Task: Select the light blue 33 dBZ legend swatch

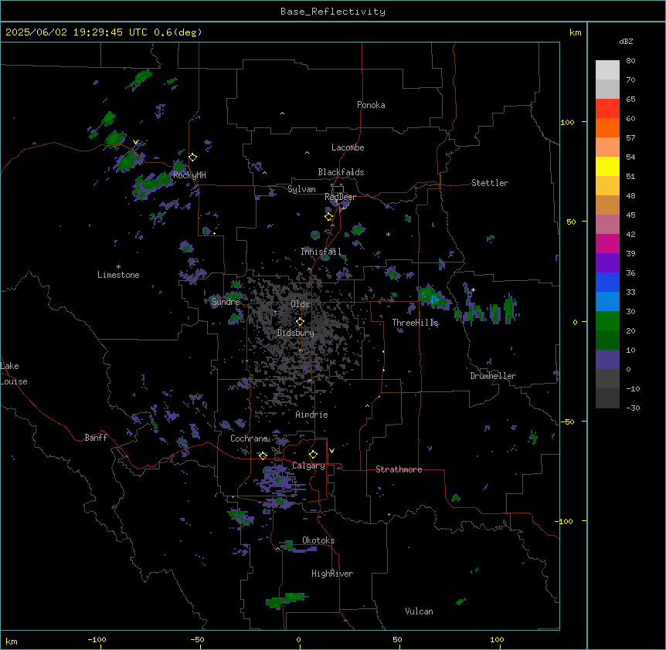Action: 607,302
